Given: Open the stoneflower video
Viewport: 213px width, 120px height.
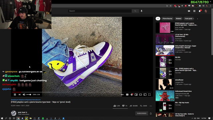Looking at the screenshot, I should click(165, 84).
